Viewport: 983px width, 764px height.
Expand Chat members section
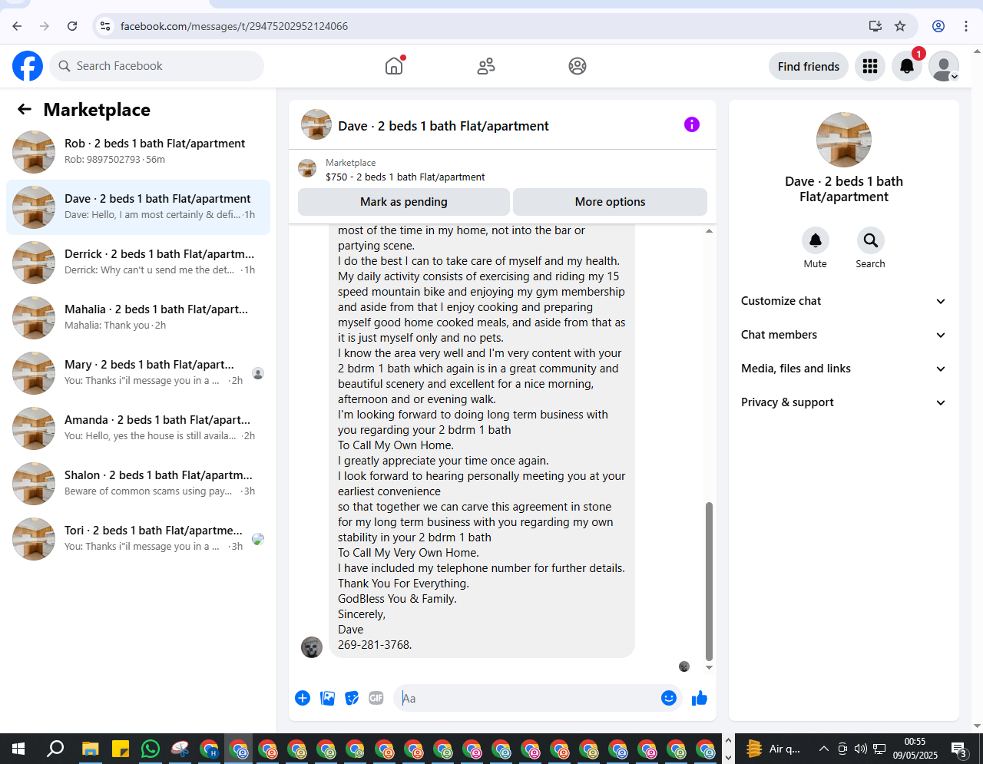[843, 335]
